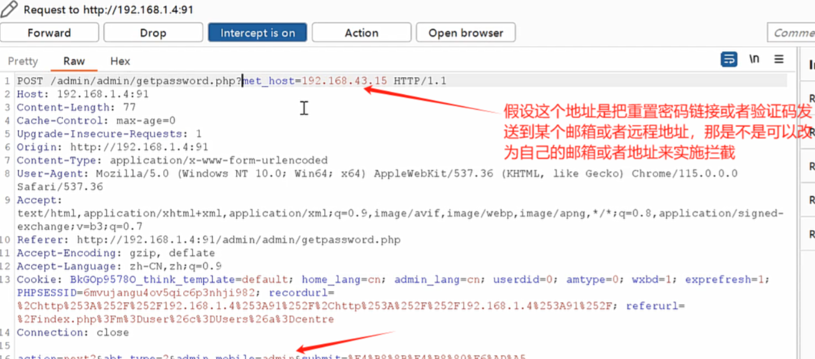This screenshot has width=815, height=359.
Task: Drop the intercepted request
Action: click(153, 32)
